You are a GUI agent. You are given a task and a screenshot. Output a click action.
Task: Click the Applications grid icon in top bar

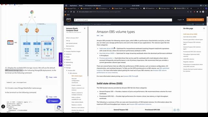[x=66, y=6]
